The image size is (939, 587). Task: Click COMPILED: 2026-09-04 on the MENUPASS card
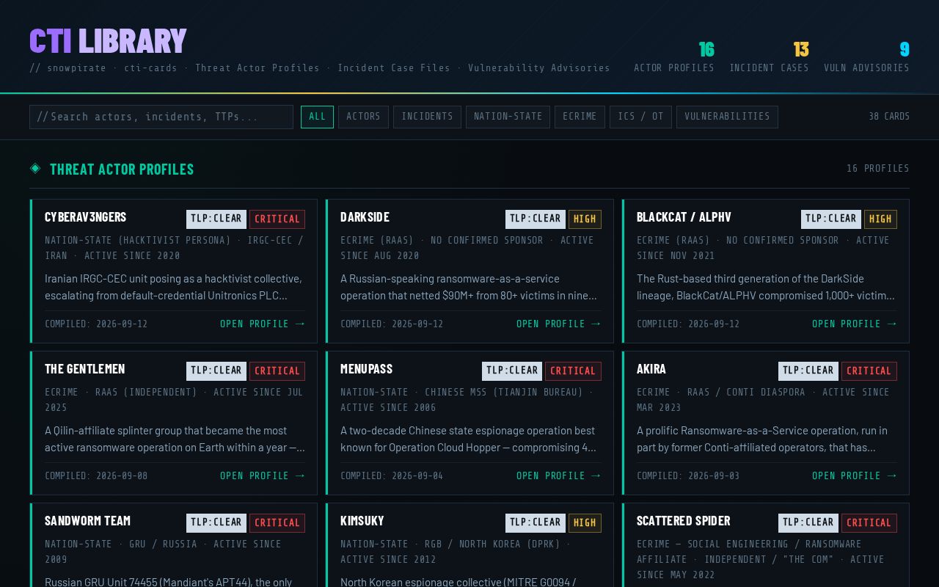[392, 475]
